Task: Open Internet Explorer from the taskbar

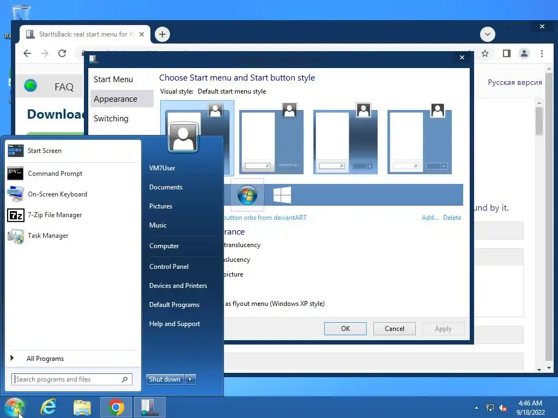Action: [x=48, y=407]
